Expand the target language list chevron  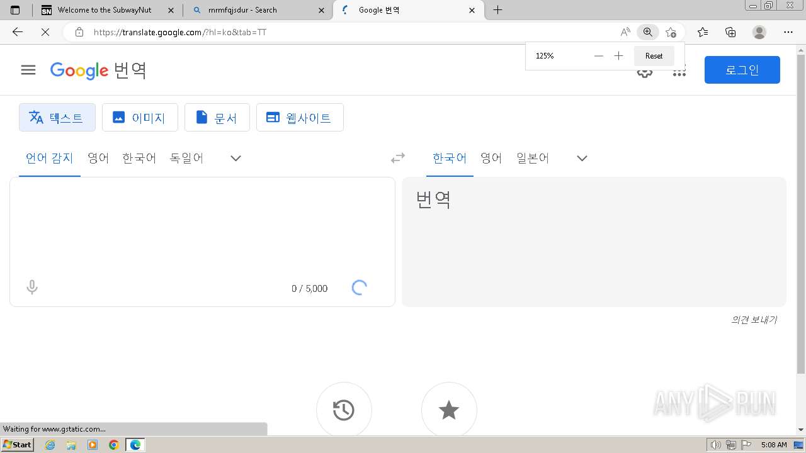point(582,158)
